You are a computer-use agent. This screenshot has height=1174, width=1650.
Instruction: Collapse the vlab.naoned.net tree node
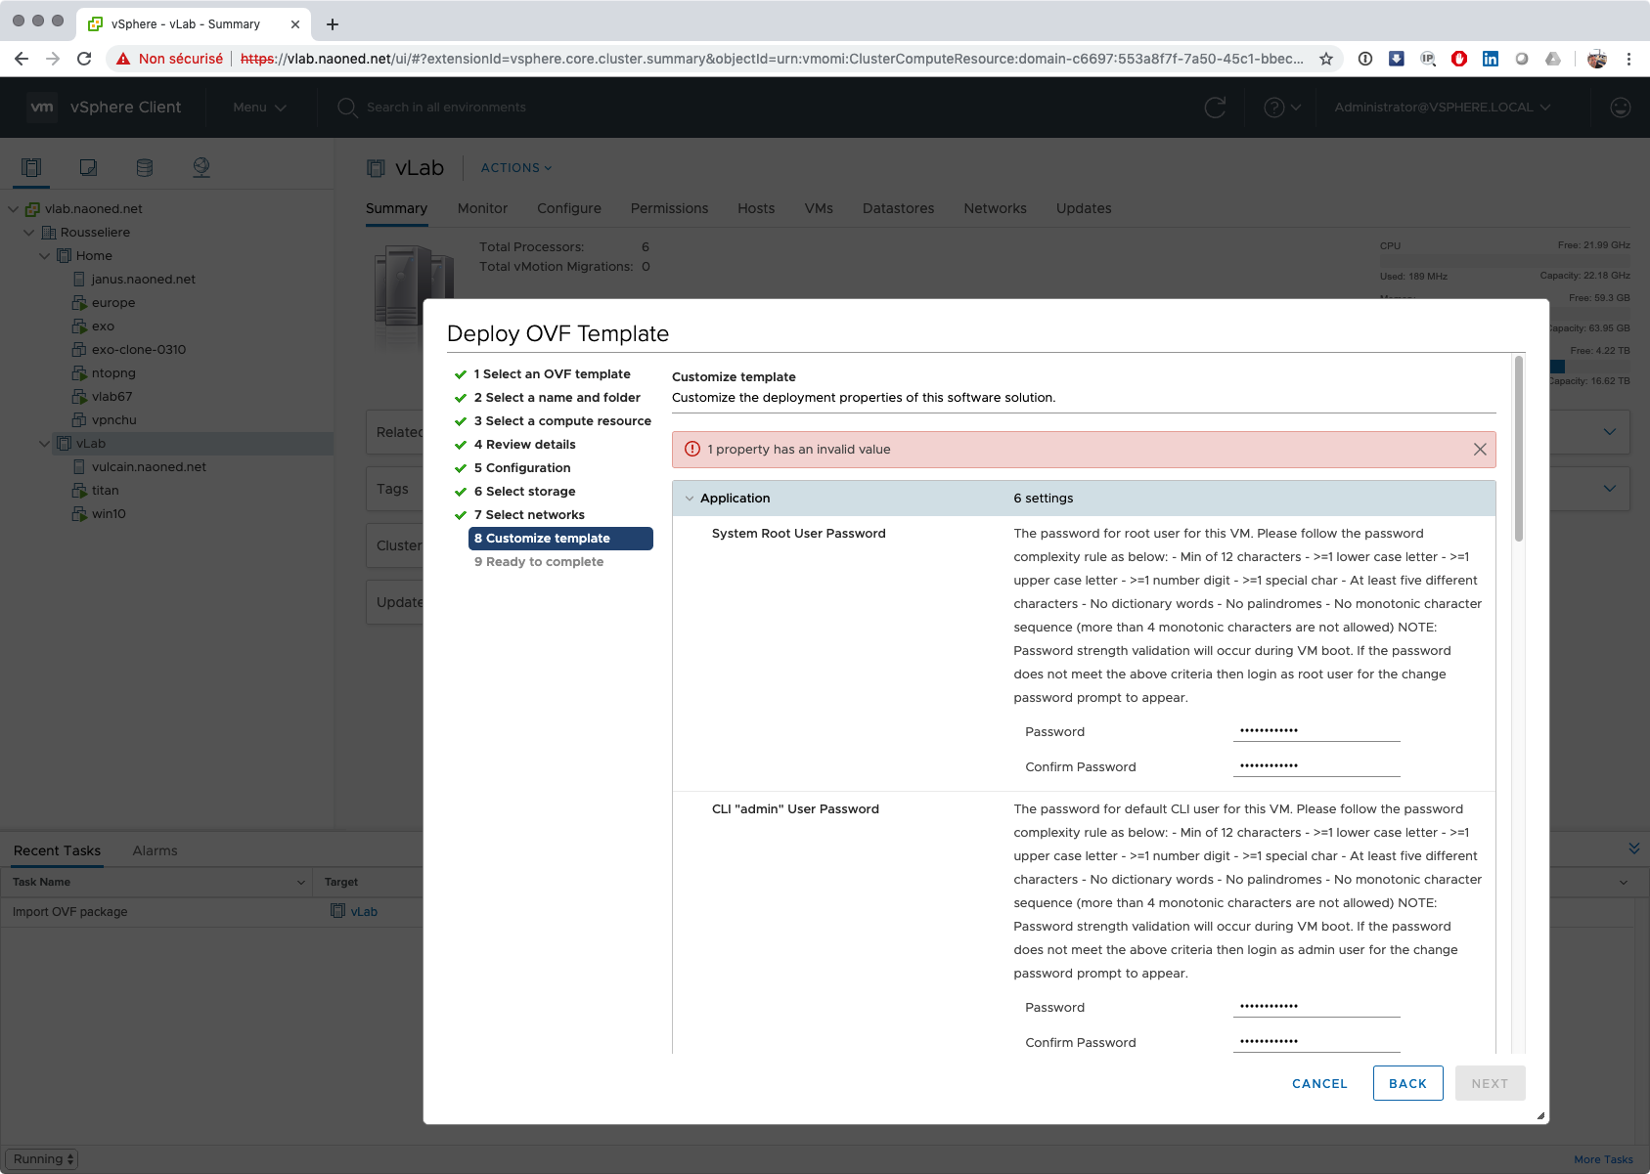pos(14,209)
